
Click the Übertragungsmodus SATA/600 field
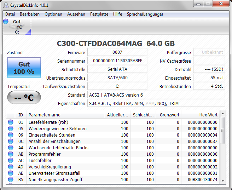(117, 78)
